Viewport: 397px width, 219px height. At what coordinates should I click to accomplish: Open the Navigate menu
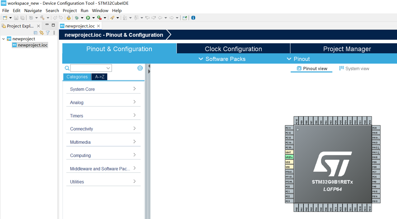click(33, 11)
